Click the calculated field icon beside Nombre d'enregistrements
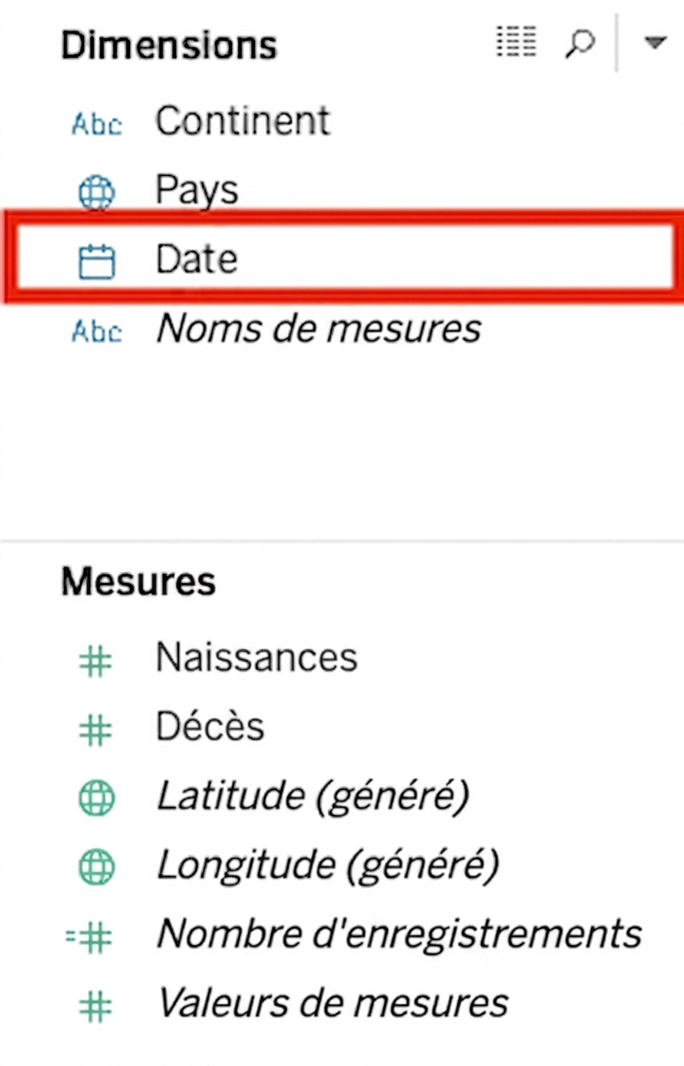684x1066 pixels. coord(90,937)
